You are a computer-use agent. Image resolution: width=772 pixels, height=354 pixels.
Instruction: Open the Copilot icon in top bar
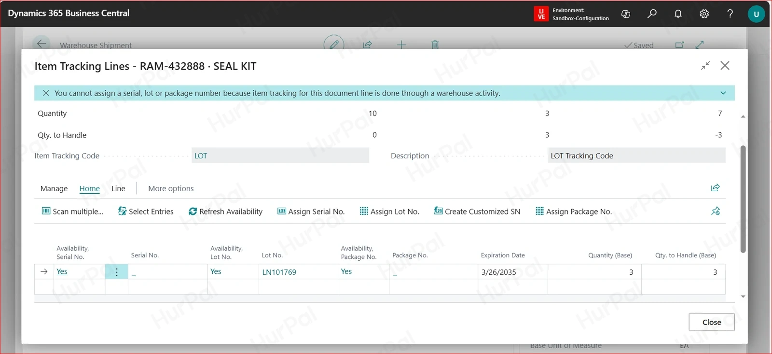[626, 14]
